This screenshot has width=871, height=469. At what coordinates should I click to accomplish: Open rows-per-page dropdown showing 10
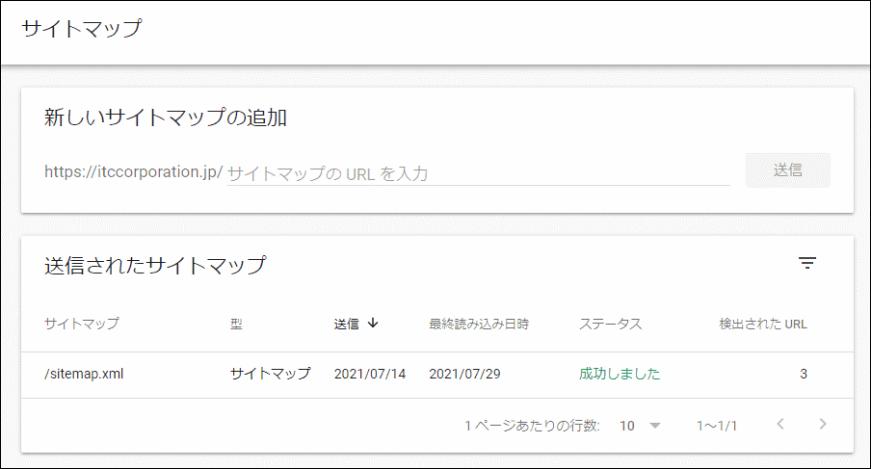(640, 426)
